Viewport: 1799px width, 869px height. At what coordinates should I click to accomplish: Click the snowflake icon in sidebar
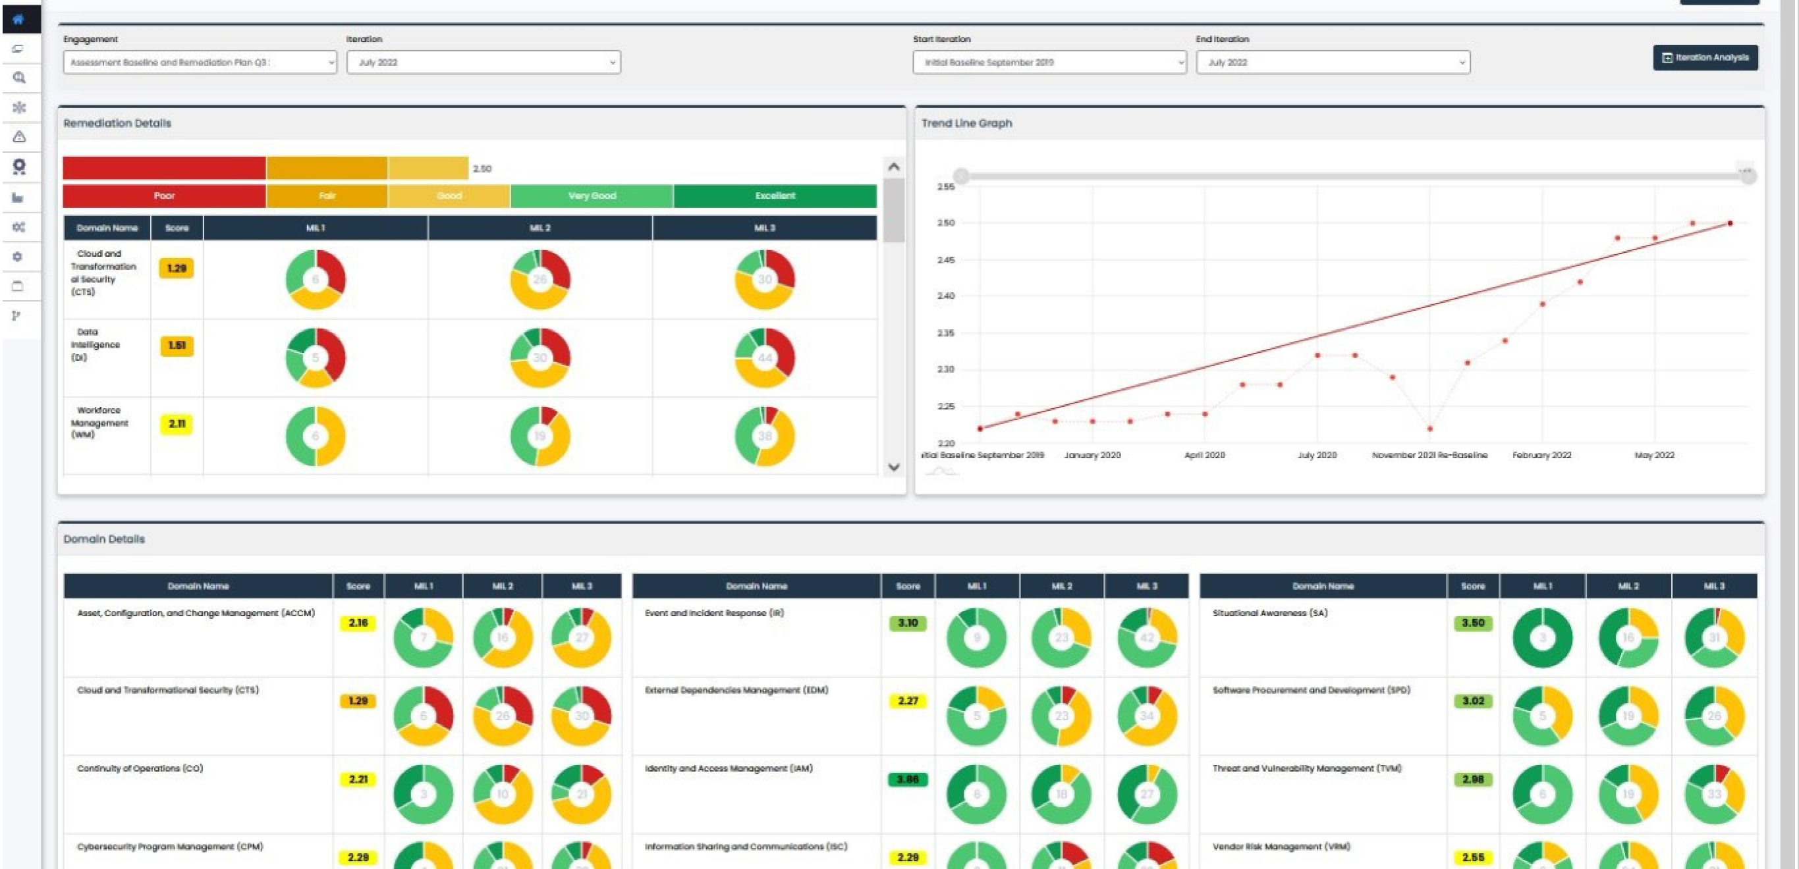(19, 107)
